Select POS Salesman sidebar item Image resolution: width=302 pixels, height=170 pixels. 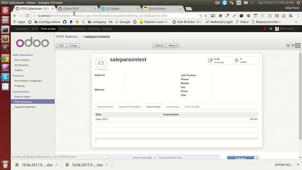(33, 102)
